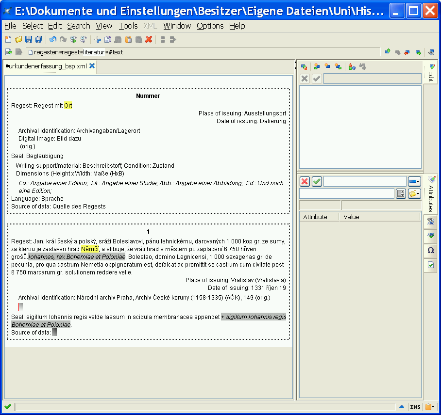Click the Repeat command icon

pyautogui.click(x=73, y=40)
